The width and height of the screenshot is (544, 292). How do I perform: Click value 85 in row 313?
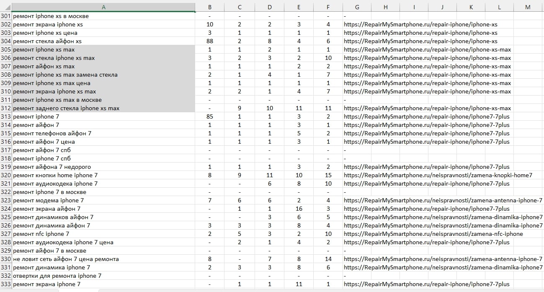[x=210, y=116]
